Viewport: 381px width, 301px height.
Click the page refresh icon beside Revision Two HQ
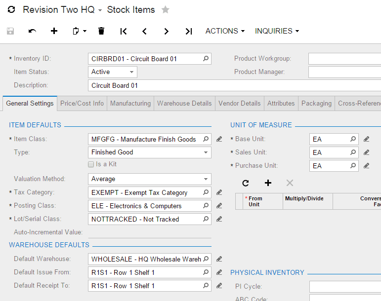(x=11, y=10)
